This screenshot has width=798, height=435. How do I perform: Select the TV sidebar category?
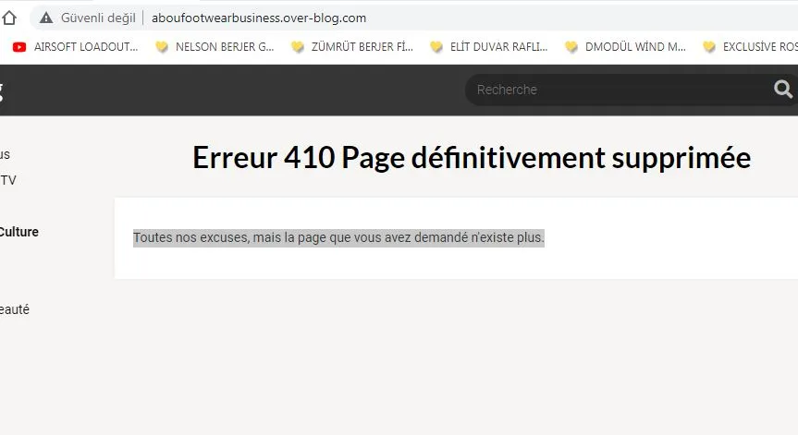pos(8,180)
